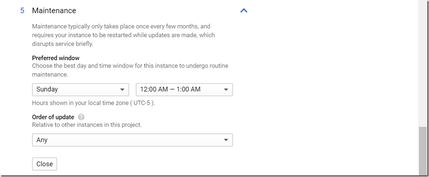Click the step number 5

click(22, 11)
